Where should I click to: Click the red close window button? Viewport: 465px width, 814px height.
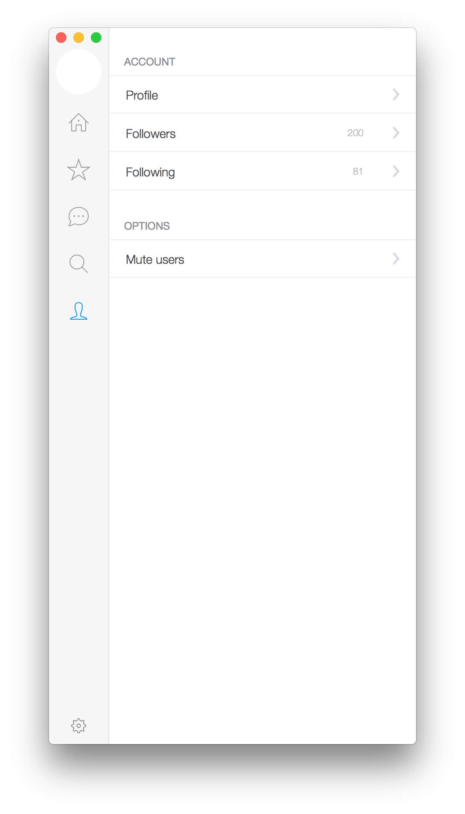point(61,38)
